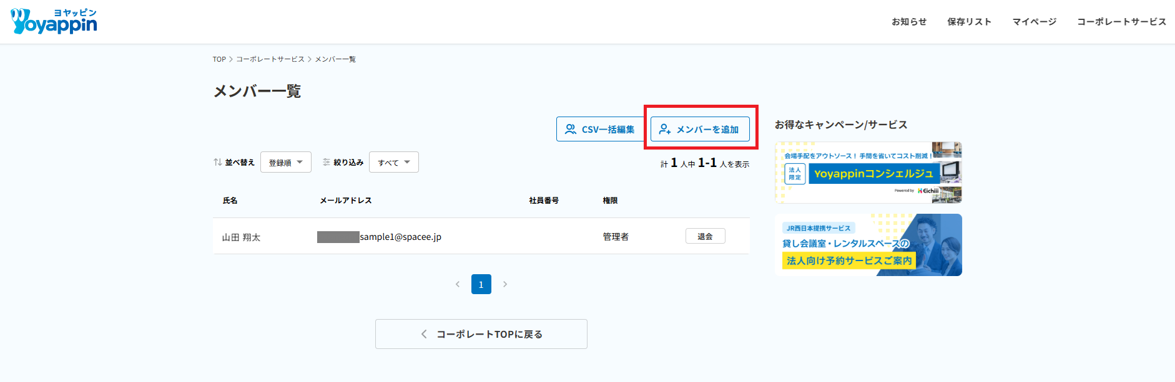Click the back chevron in コーポレートTOPに戻る
This screenshot has width=1175, height=382.
pos(424,334)
